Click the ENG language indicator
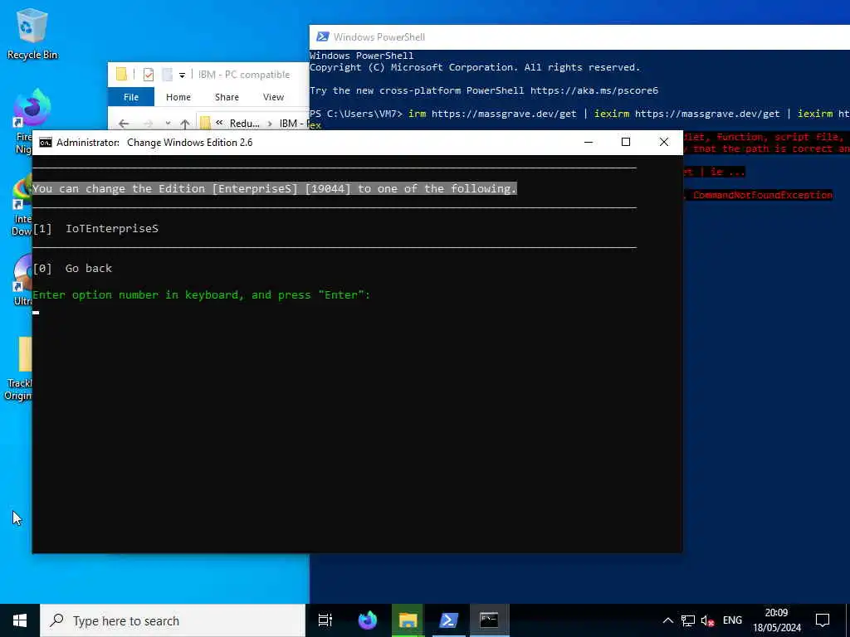 pyautogui.click(x=732, y=620)
